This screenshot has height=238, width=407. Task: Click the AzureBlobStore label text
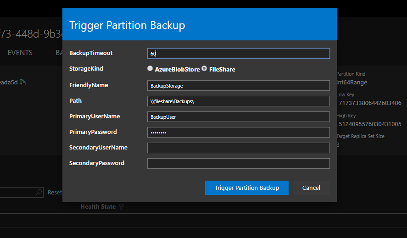coord(178,70)
